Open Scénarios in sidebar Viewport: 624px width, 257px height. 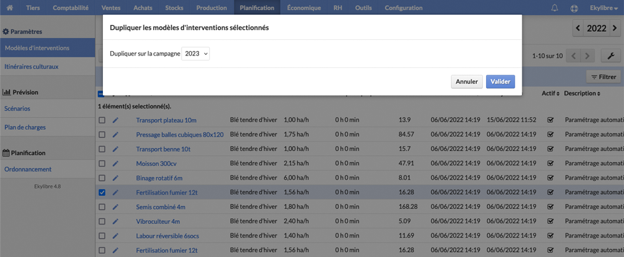point(47,109)
